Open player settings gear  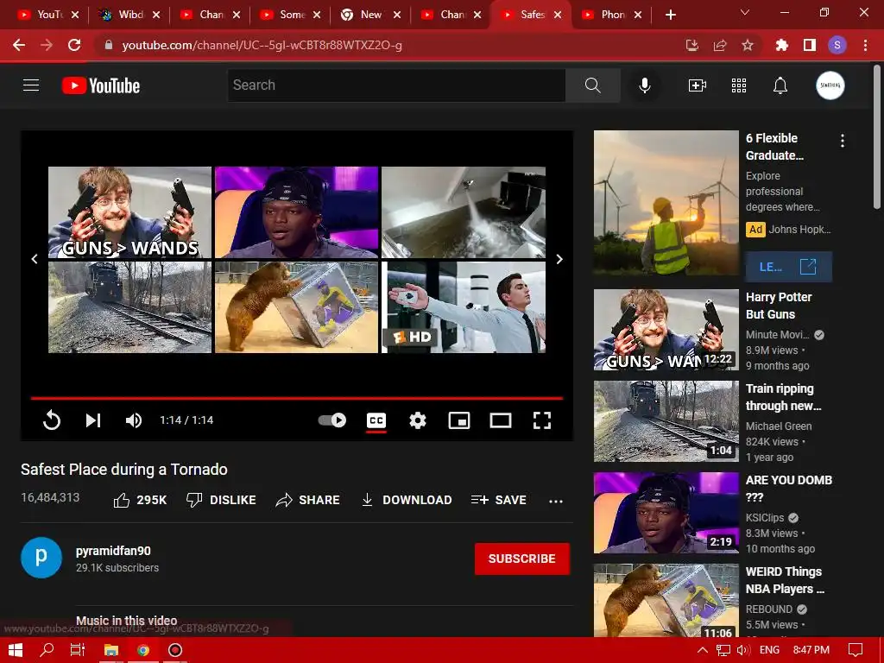418,420
